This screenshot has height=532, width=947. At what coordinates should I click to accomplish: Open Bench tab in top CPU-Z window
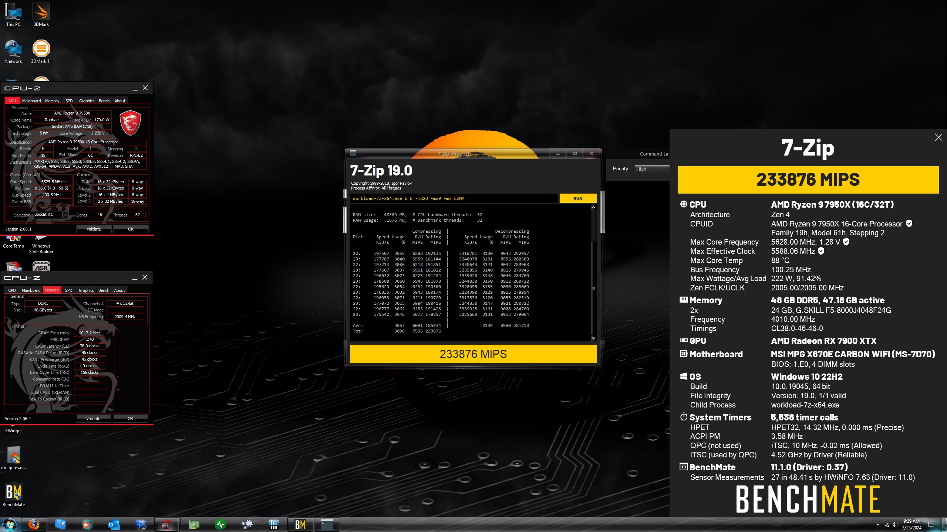point(104,101)
